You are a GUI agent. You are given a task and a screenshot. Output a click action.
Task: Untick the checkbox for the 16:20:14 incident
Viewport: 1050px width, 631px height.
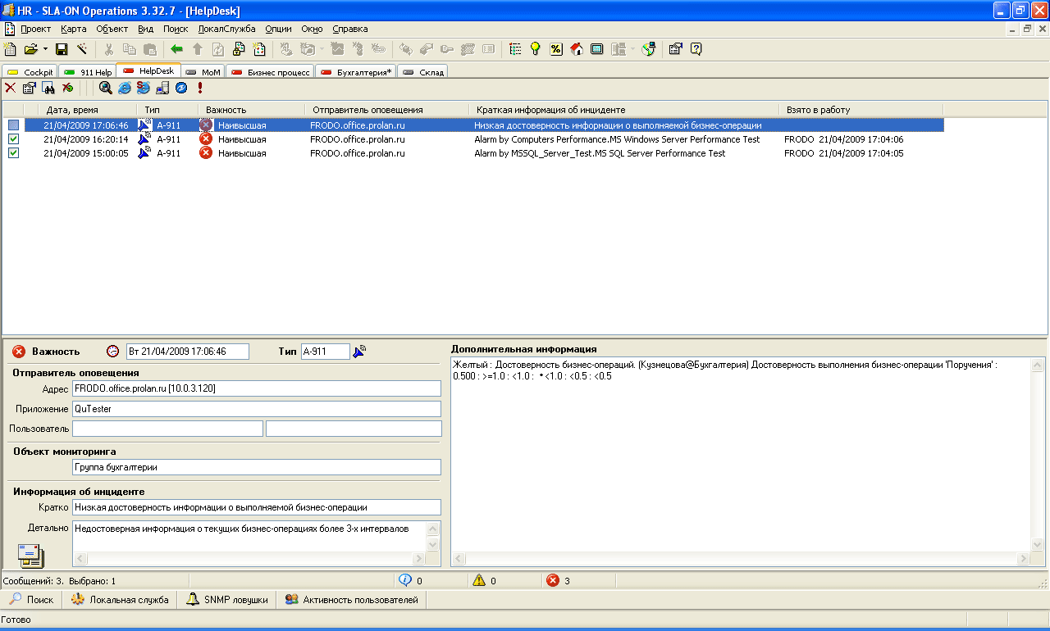click(x=13, y=139)
